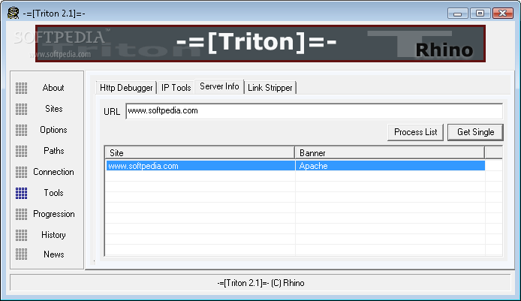Select the www.softpedia.com table row
This screenshot has width=521, height=301.
pos(295,166)
